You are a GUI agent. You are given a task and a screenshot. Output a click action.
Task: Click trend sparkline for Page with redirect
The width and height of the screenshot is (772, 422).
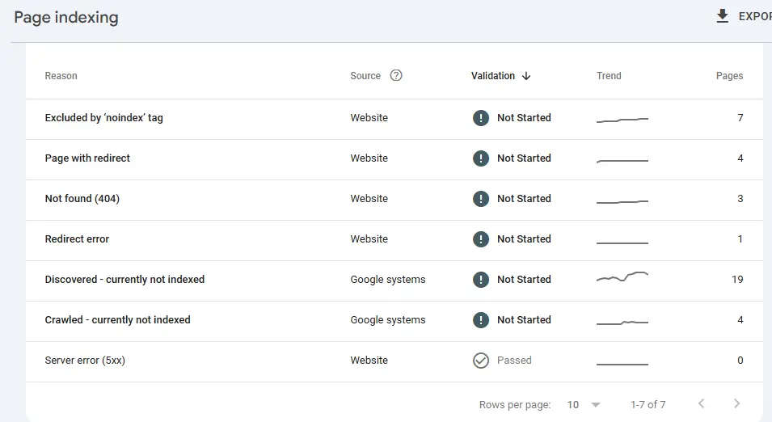pyautogui.click(x=622, y=161)
